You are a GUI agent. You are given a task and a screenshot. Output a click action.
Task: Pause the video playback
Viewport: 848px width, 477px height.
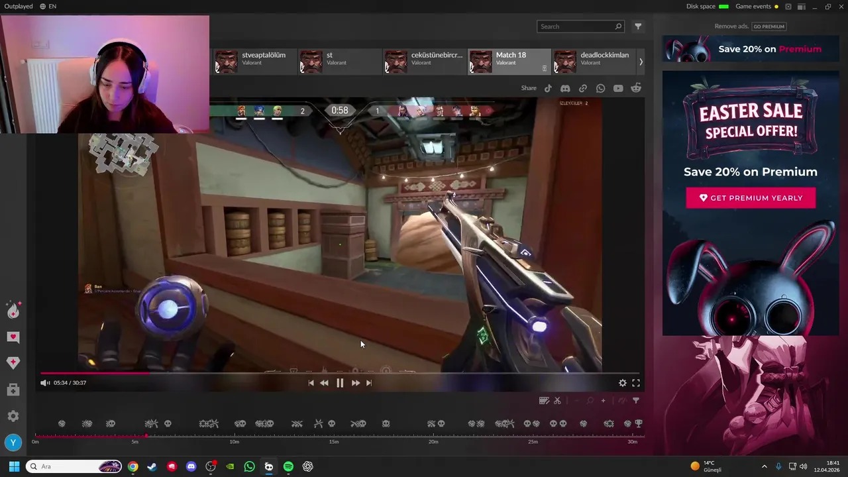[340, 383]
